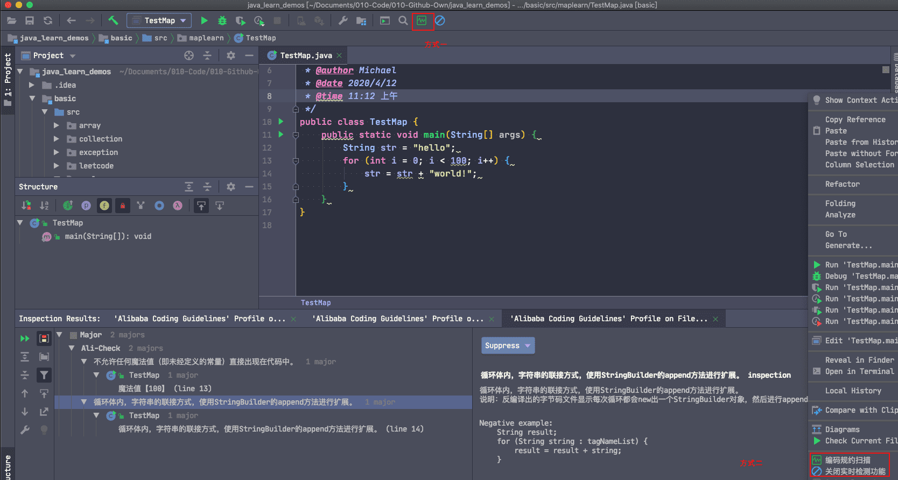This screenshot has height=480, width=898.
Task: Click the Search Everywhere magnifier icon
Action: 403,20
